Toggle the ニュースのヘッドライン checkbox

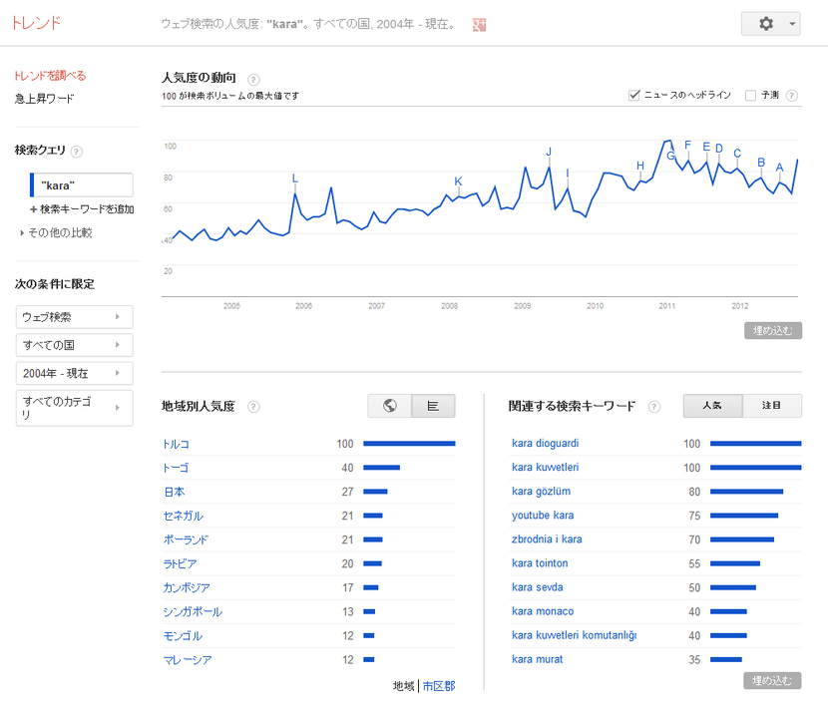634,95
